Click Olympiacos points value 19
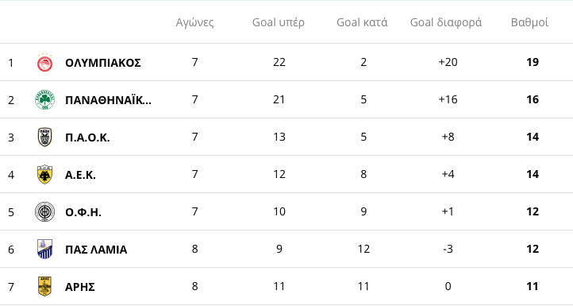 tap(533, 62)
